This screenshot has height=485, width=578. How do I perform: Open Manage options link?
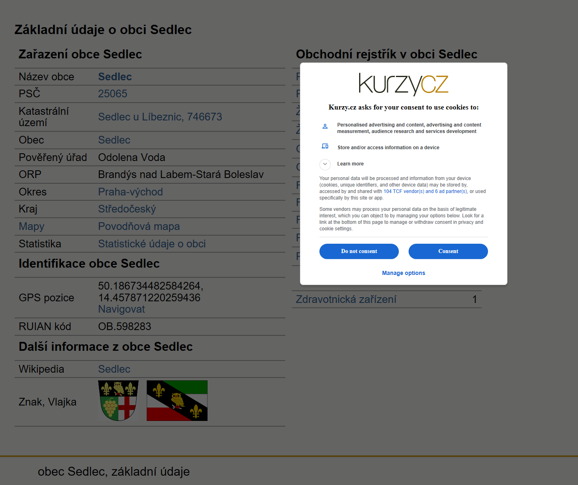[x=403, y=273]
